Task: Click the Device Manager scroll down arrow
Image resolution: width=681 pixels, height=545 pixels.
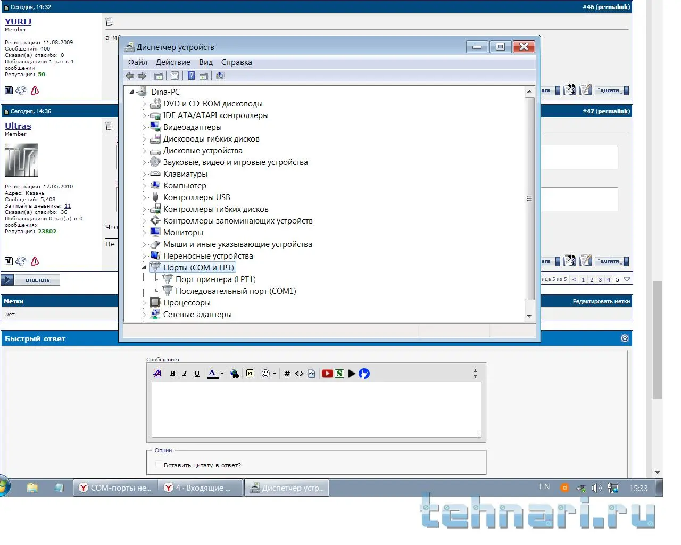Action: click(x=529, y=316)
